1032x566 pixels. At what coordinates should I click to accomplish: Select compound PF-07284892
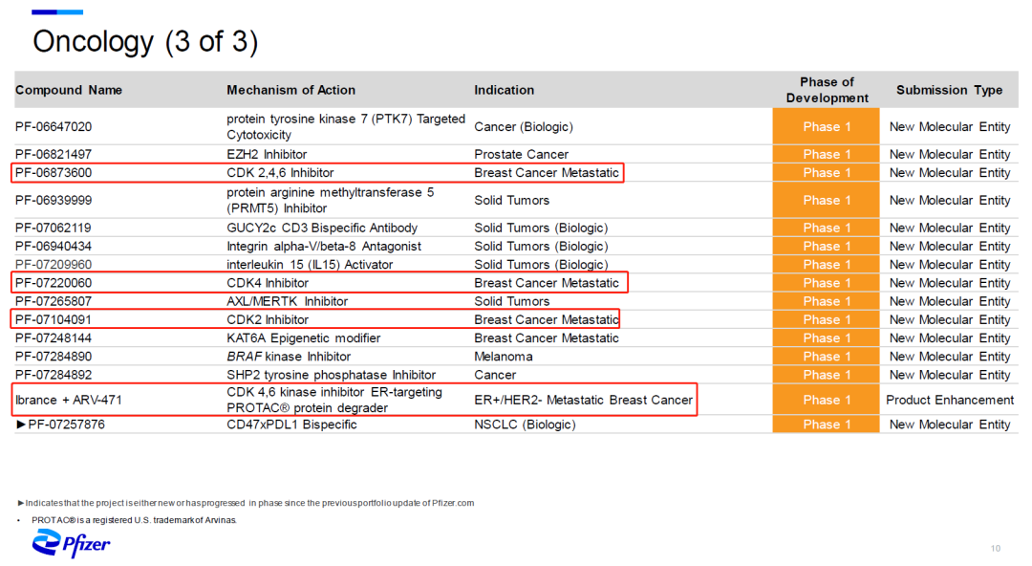(54, 375)
